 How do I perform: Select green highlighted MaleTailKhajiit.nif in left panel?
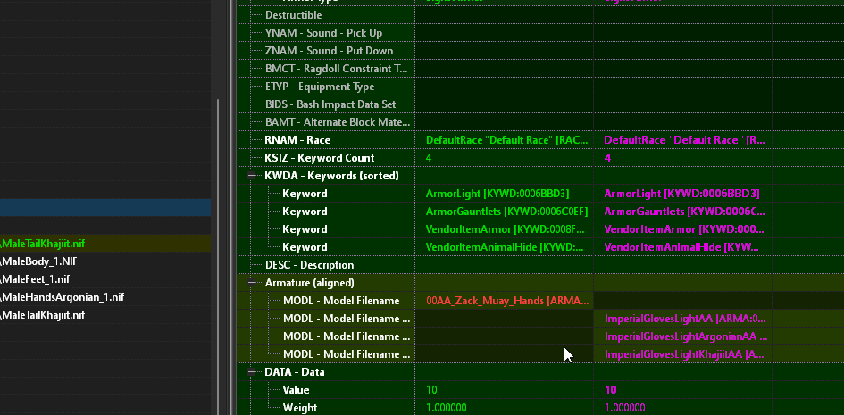[43, 244]
